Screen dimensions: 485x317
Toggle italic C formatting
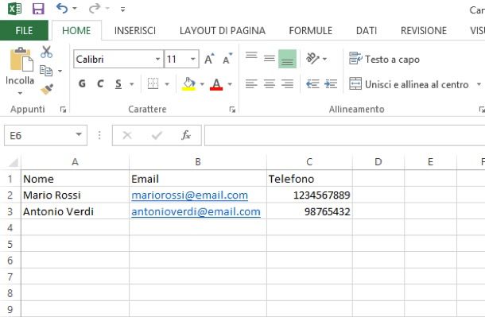click(100, 83)
